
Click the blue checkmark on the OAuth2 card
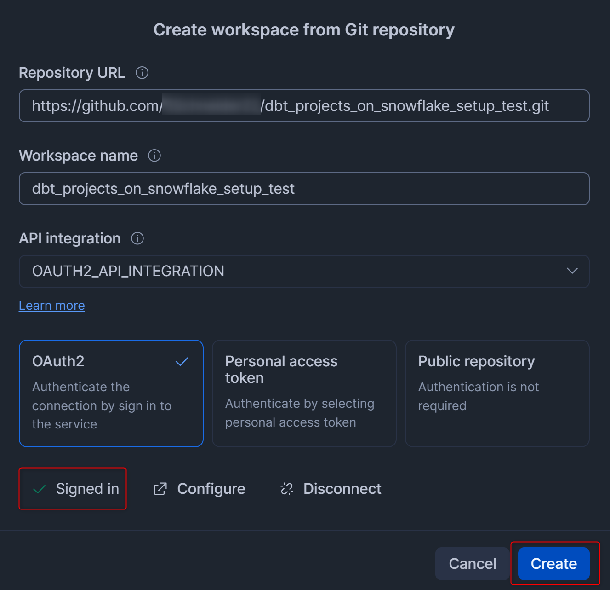click(x=182, y=362)
